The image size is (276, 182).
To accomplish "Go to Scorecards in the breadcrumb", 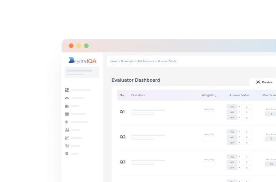I will (x=128, y=61).
